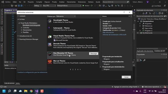The width and height of the screenshot is (168, 94).
Task: Open the Depurar menu
Action: (47, 2)
